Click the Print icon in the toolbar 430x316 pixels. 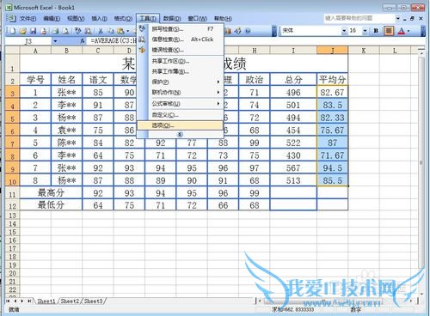click(56, 31)
